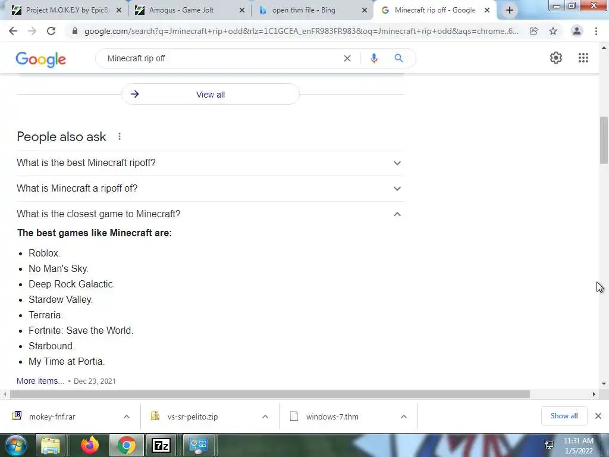Close the Project M.O.K.E.Y tab

click(x=119, y=10)
